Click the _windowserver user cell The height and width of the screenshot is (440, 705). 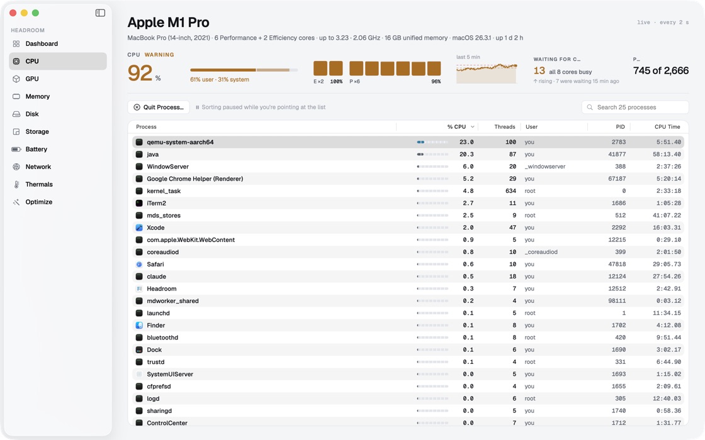tap(545, 167)
